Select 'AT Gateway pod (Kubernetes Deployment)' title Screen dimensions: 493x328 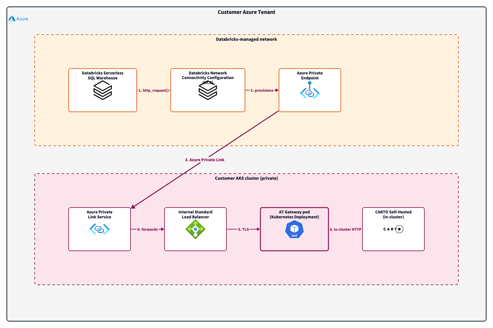(x=294, y=214)
